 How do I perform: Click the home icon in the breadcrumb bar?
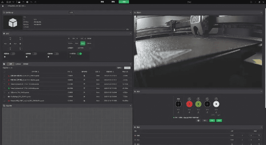tap(4, 6)
